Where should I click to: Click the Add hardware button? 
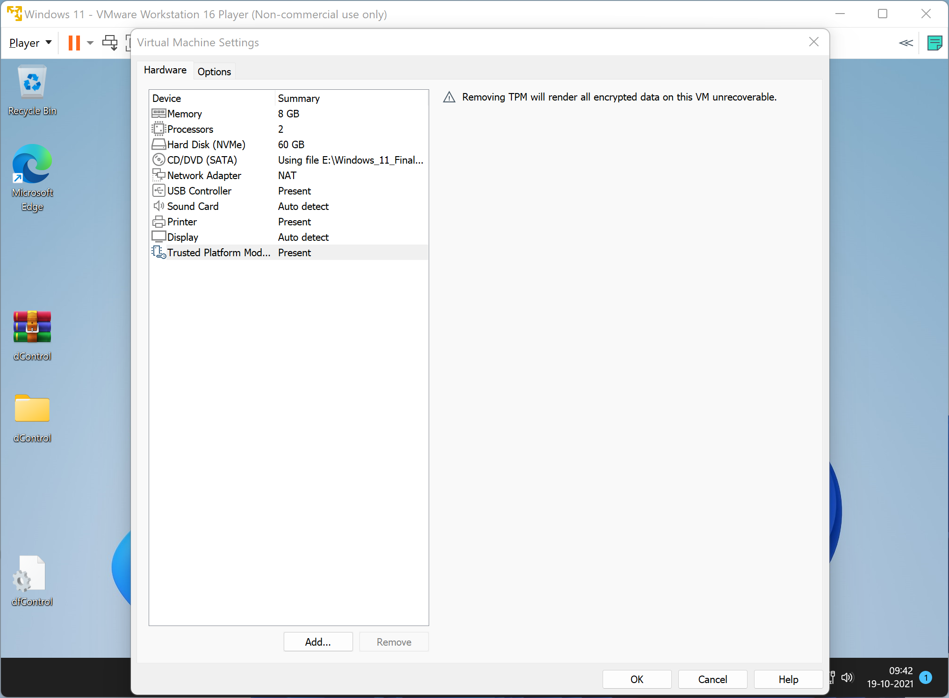(317, 641)
